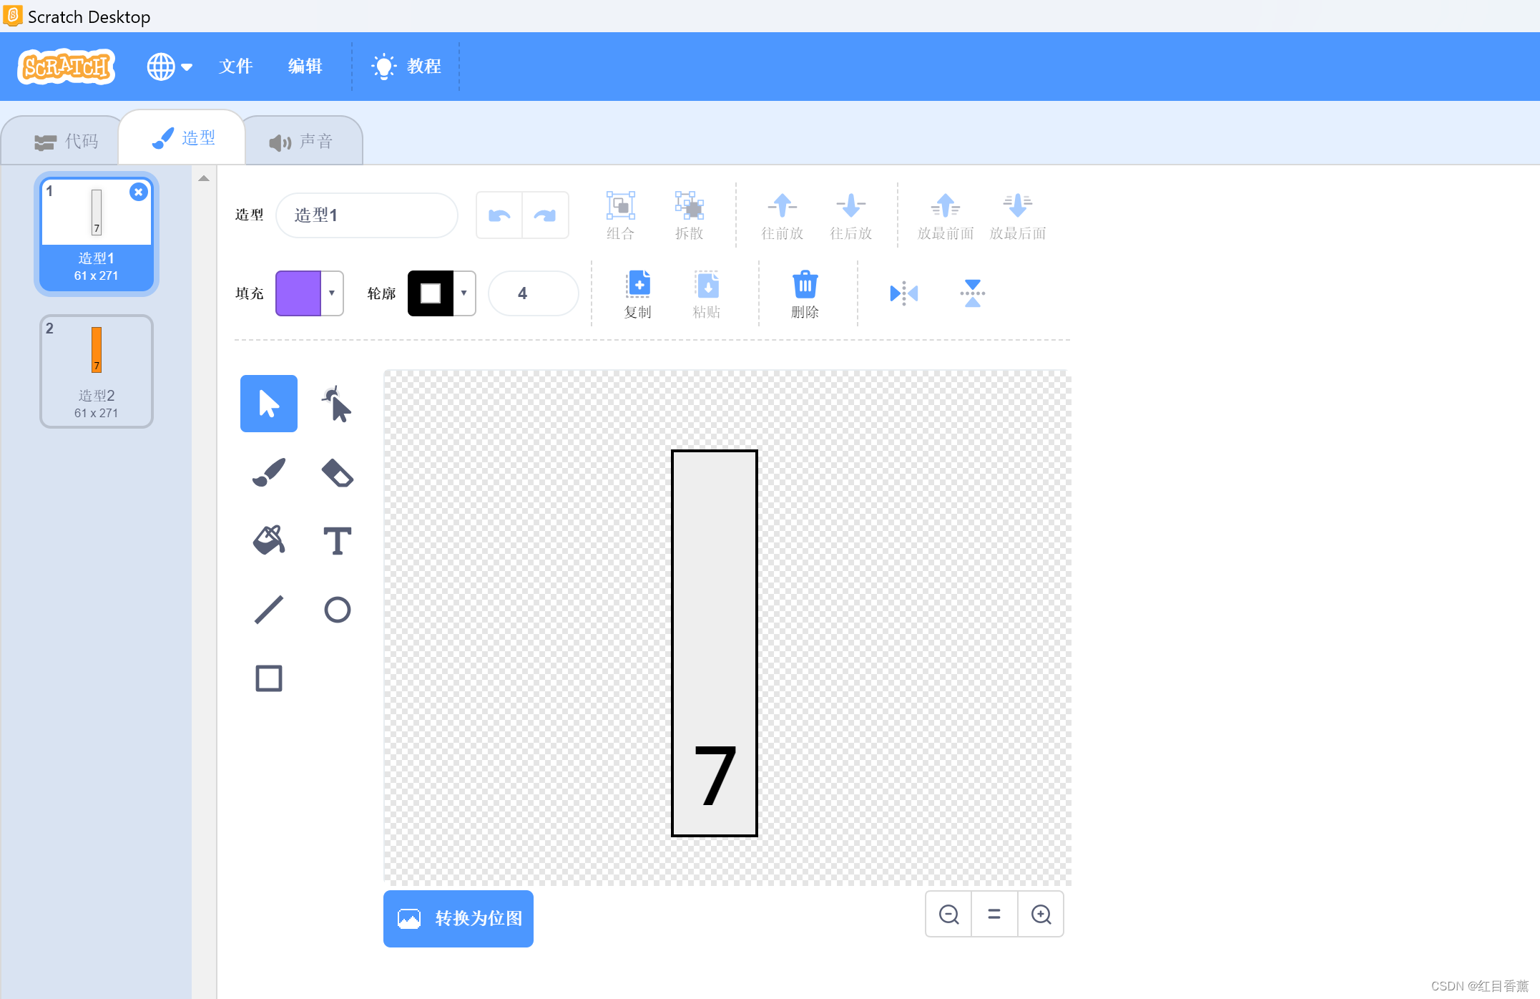Select the Rectangle tool
Viewport: 1540px width, 999px height.
[x=268, y=678]
